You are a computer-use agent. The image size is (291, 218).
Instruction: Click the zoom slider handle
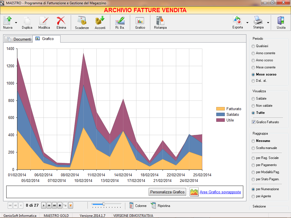[104, 204]
